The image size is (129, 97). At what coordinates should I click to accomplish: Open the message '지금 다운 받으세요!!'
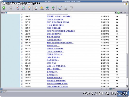coord(54,40)
